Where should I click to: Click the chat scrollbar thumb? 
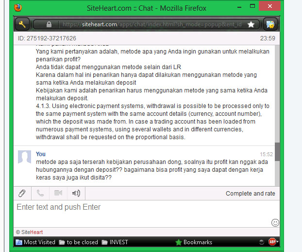[x=277, y=152]
